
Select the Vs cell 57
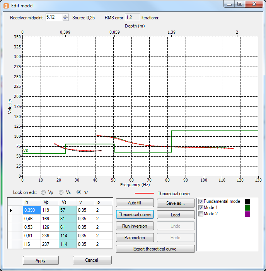(x=68, y=210)
